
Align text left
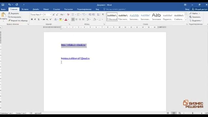[x=73, y=19]
